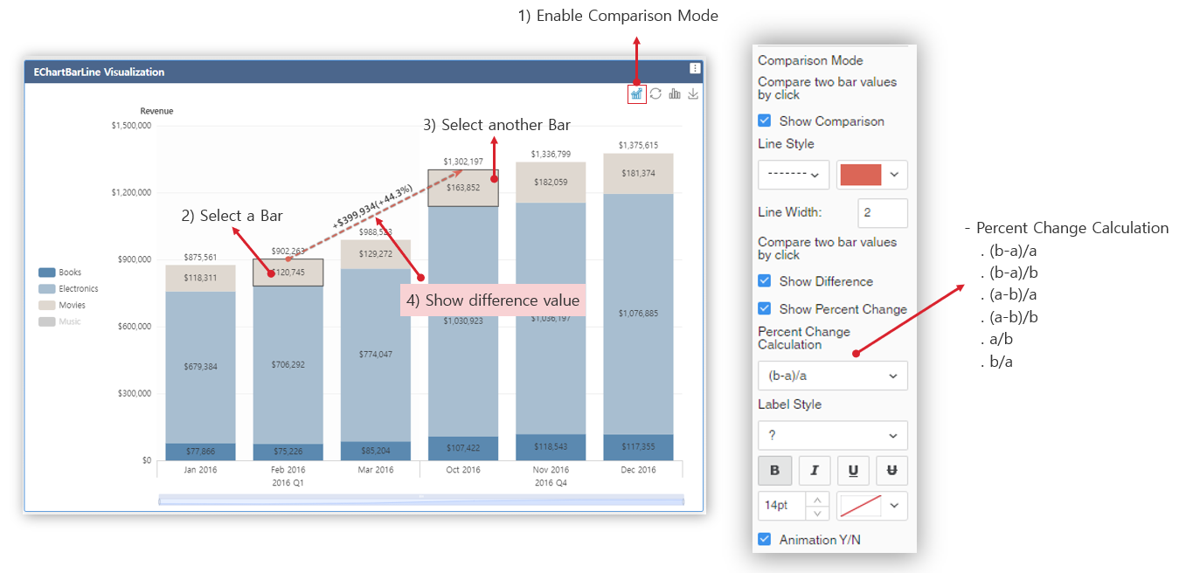The image size is (1179, 573).
Task: Disable Show Percent Change
Action: tap(764, 308)
